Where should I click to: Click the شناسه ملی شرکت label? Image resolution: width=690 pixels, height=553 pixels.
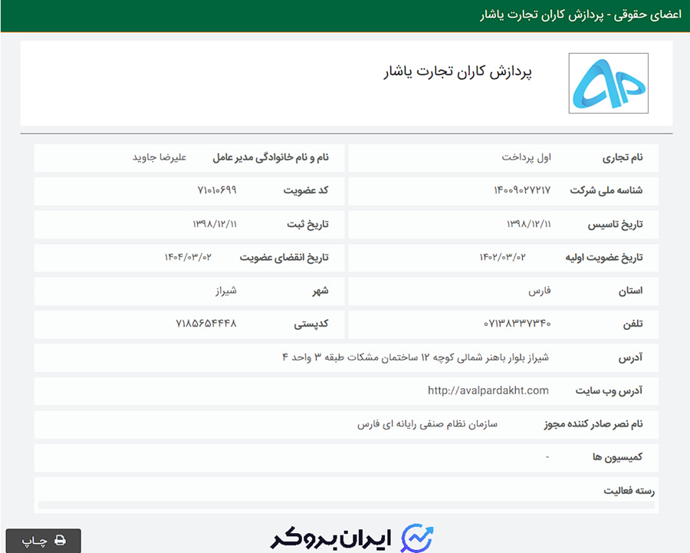point(606,191)
